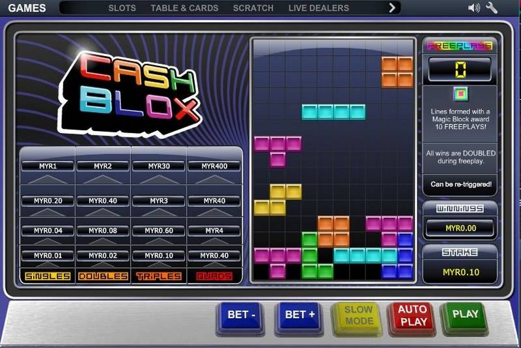Viewport: 521px width, 348px height.
Task: Click the 'Can be re-triggered!' text
Action: pyautogui.click(x=461, y=184)
